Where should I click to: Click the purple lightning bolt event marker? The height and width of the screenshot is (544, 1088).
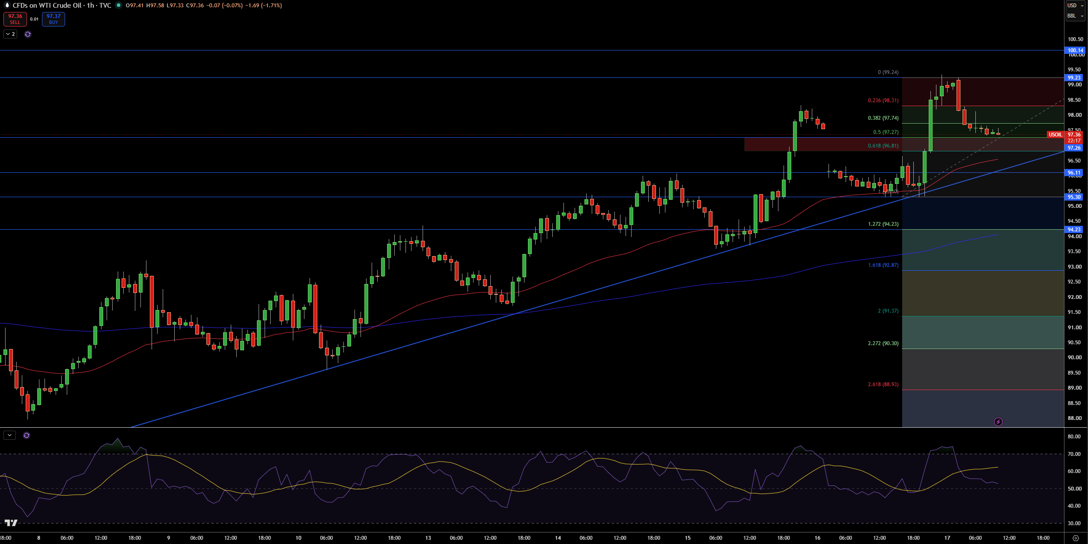[998, 422]
